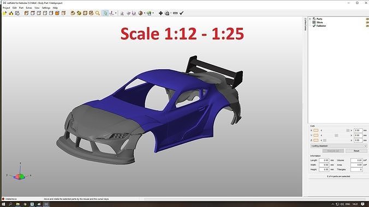Click the Y cut slider handle
The image size is (369, 207).
[336, 135]
